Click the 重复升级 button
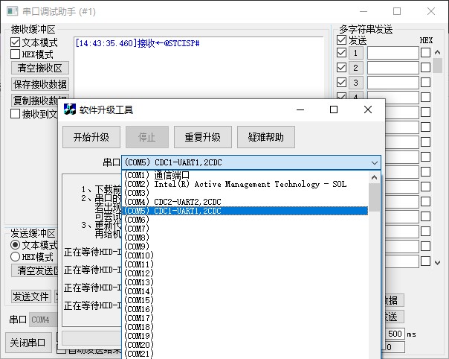This screenshot has height=359, width=449. tap(203, 137)
